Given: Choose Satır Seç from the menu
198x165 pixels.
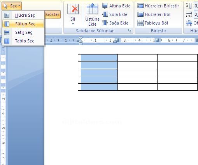Looking at the screenshot, I should [x=23, y=32].
